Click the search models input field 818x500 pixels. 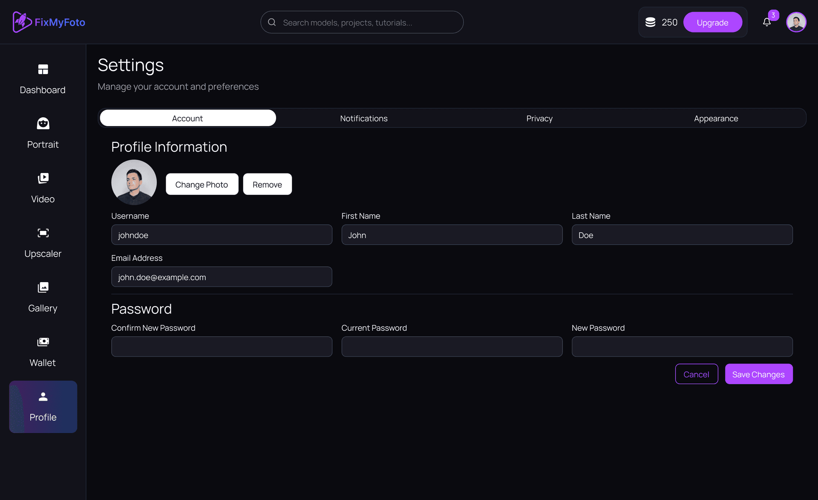366,22
